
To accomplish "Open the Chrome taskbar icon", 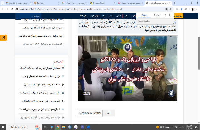I will pyautogui.click(x=57, y=127).
